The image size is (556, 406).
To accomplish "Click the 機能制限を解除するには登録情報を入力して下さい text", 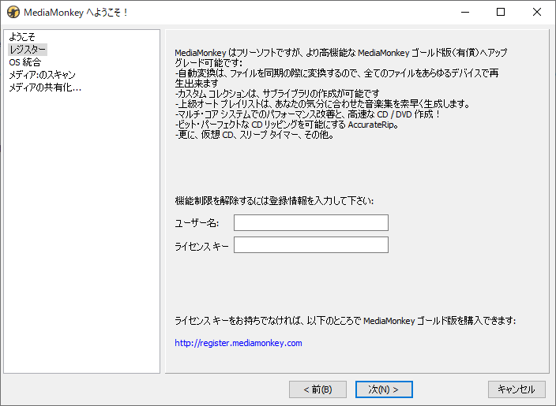I will coord(274,201).
